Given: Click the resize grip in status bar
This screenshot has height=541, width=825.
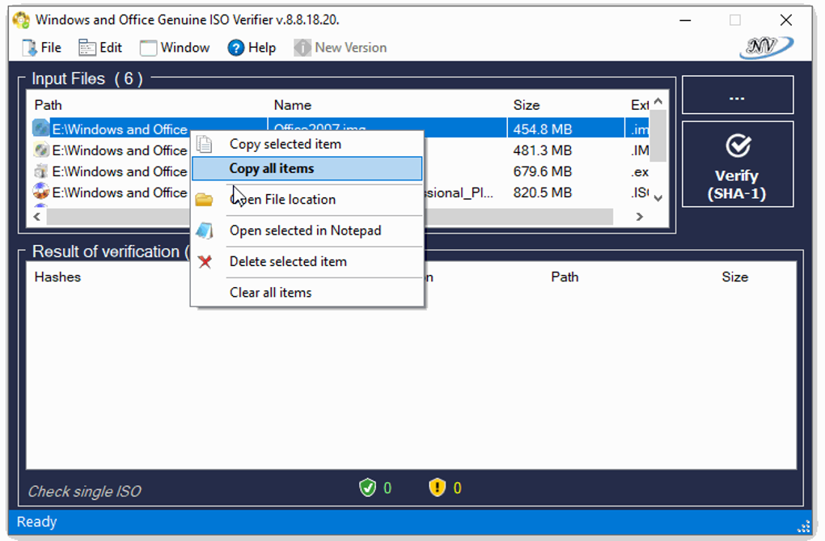Looking at the screenshot, I should pos(803,526).
